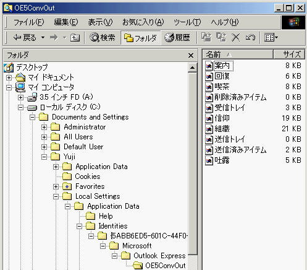Click the Copy To folder icon
Screen dimensions: 307x270
(221, 38)
